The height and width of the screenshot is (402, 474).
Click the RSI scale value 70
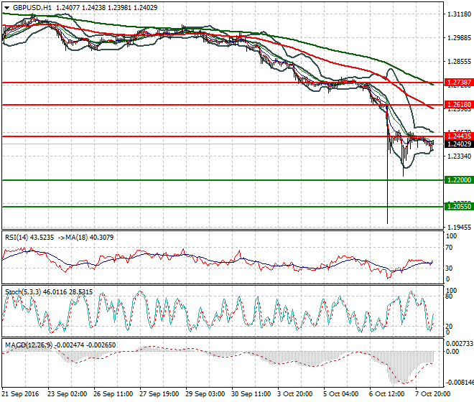[x=449, y=248]
